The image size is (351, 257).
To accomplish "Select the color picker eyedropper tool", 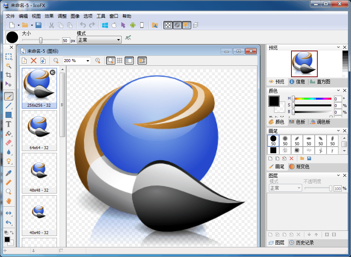I will pyautogui.click(x=9, y=173).
